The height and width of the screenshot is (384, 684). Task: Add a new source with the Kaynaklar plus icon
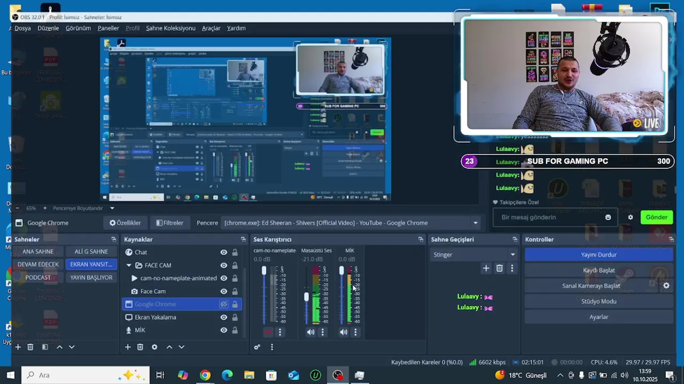tap(128, 347)
